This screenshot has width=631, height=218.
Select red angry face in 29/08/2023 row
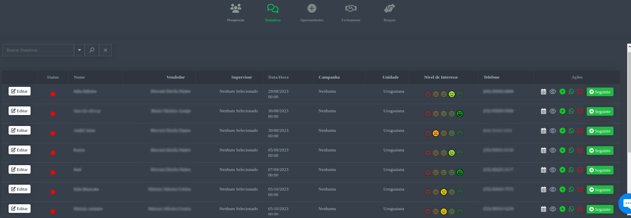pos(428,94)
